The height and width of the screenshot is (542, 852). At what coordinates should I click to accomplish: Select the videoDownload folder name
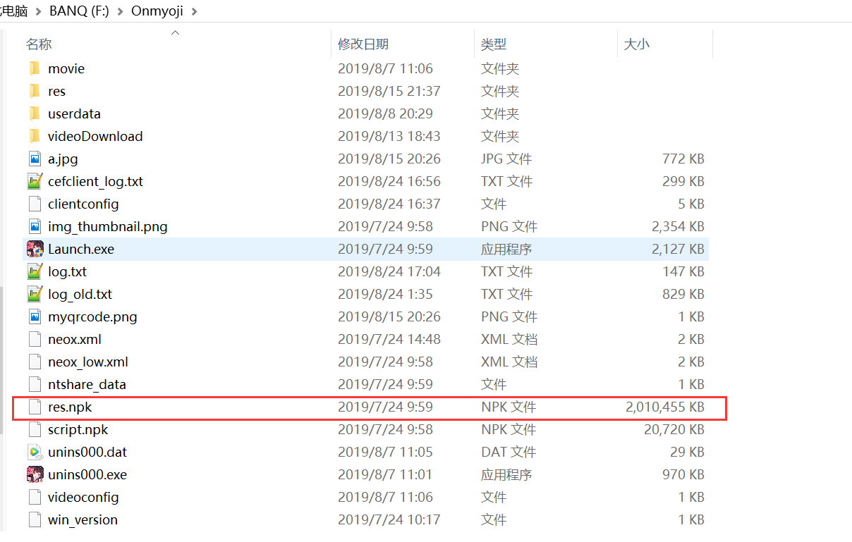pos(95,136)
